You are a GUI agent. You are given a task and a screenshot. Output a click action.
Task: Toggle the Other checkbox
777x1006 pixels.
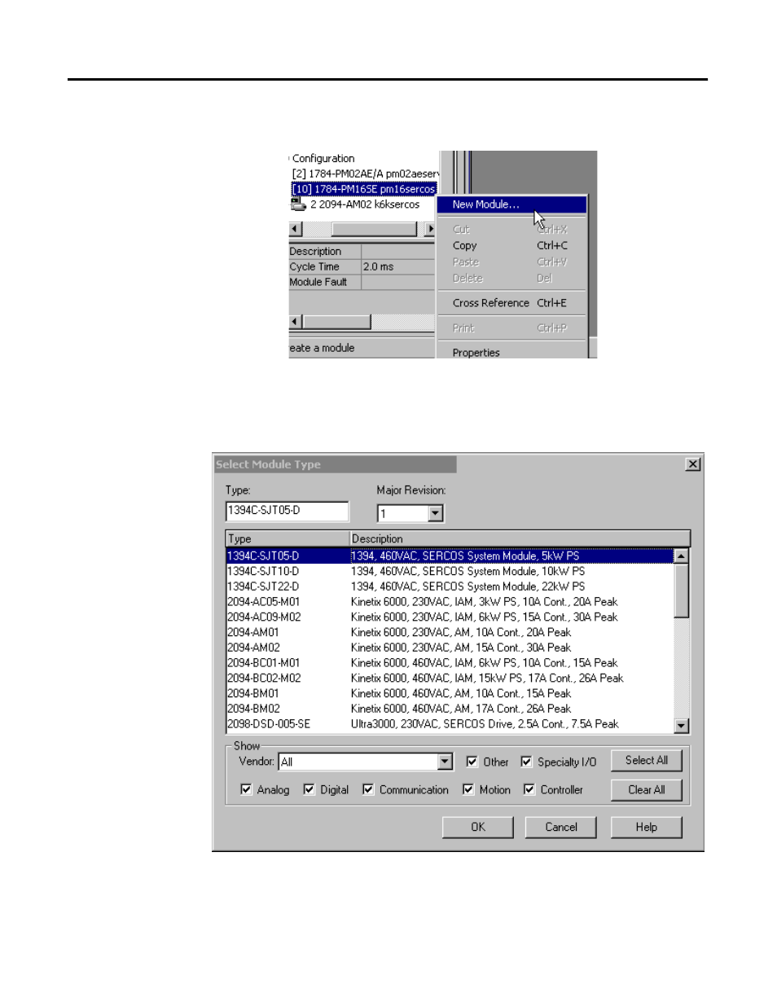[472, 762]
